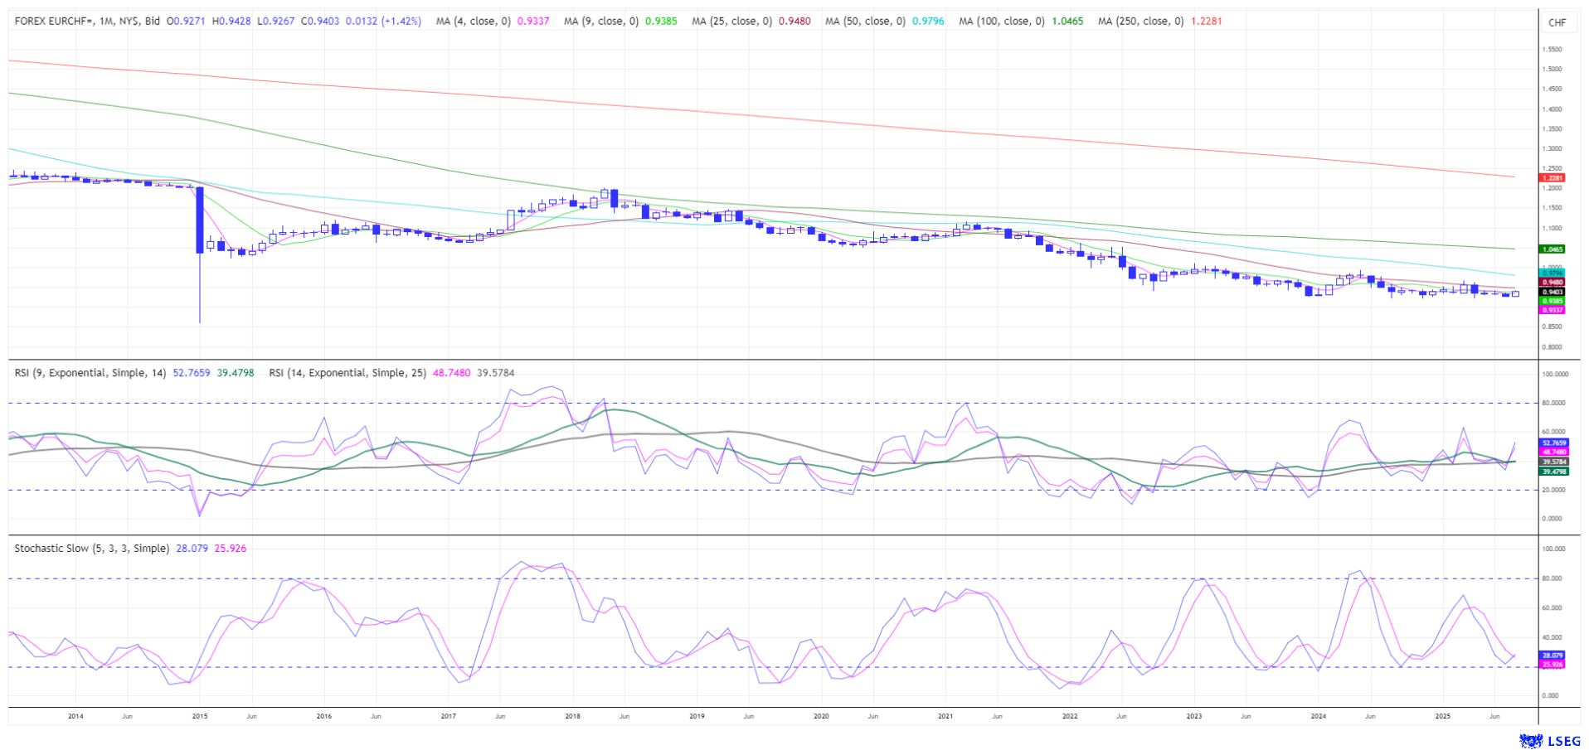This screenshot has height=750, width=1589.
Task: Click the CHF currency button
Action: (1557, 22)
